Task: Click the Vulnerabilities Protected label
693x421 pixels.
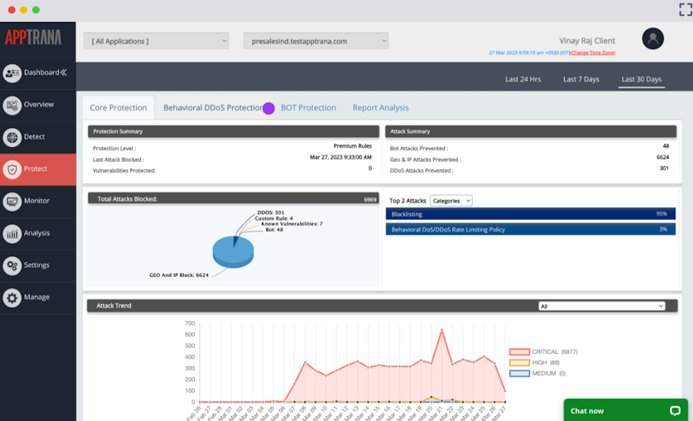Action: click(124, 171)
